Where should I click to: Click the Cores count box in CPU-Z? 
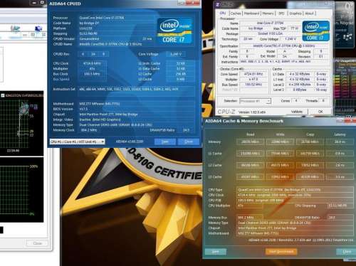(x=296, y=100)
